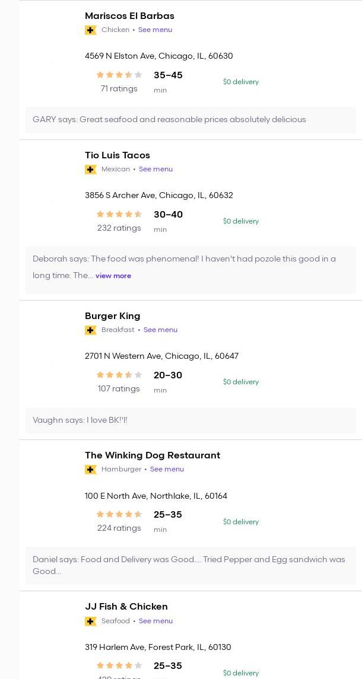Open See menu for Mariscos El Barbas

click(155, 30)
